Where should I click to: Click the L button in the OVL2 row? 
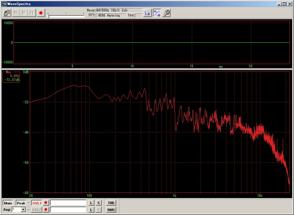coord(91,210)
